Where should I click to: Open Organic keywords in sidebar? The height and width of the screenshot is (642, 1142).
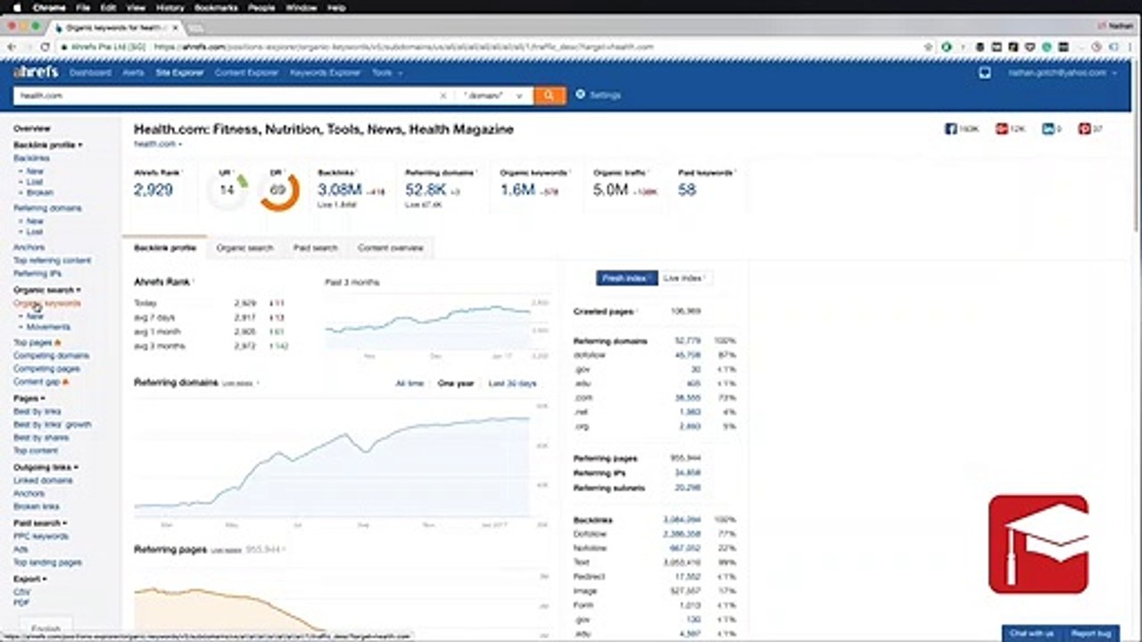[x=46, y=303]
